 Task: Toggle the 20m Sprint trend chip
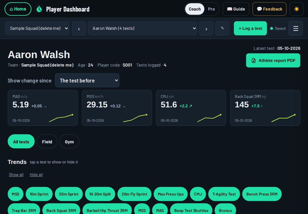point(69,194)
